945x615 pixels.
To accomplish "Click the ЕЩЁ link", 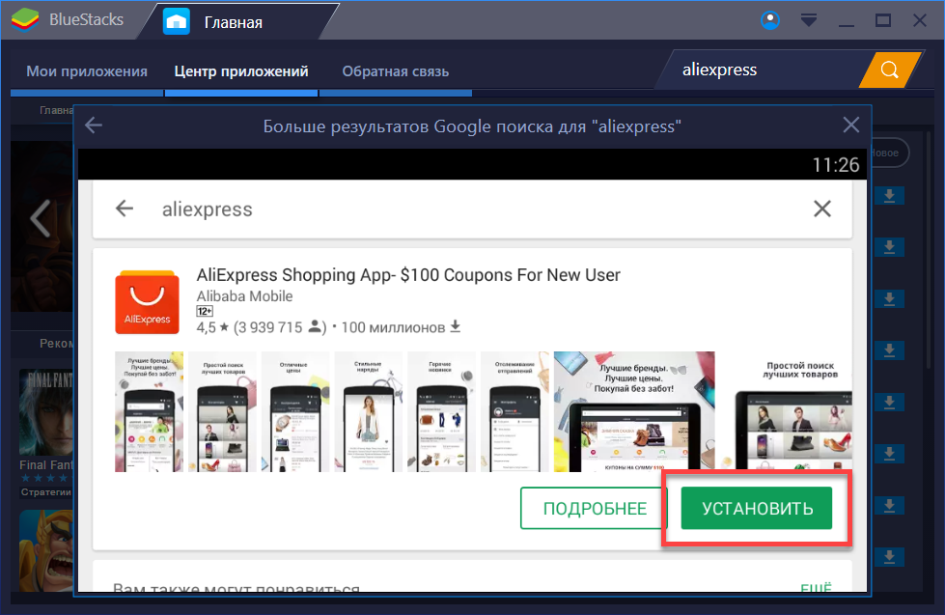I will point(816,587).
